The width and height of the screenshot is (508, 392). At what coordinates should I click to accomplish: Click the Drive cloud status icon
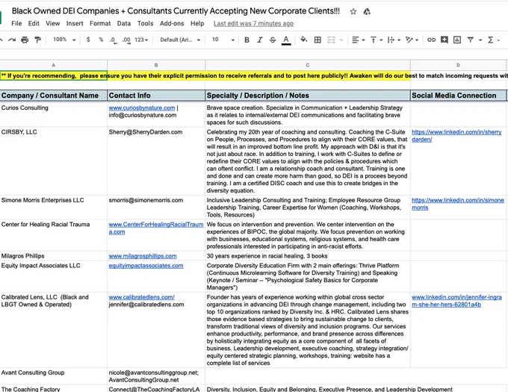(x=367, y=12)
